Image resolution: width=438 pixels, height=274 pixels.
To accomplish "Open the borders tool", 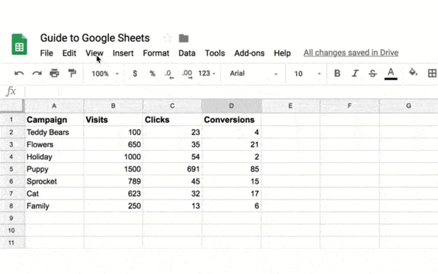I will coord(432,74).
